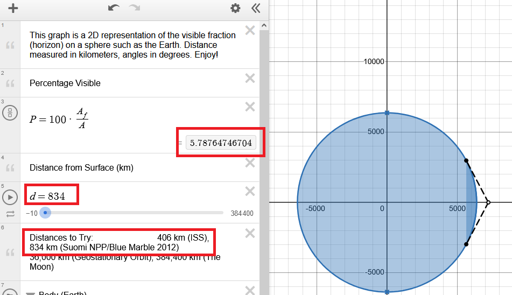This screenshot has width=512, height=295.
Task: Toggle the slider loop mode icon
Action: click(10, 214)
